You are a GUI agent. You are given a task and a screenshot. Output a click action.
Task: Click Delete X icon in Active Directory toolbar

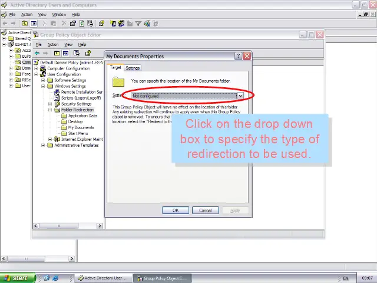tap(64, 24)
